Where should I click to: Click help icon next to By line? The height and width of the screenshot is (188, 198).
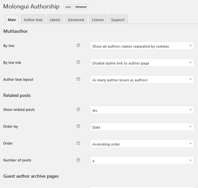[x=78, y=45]
